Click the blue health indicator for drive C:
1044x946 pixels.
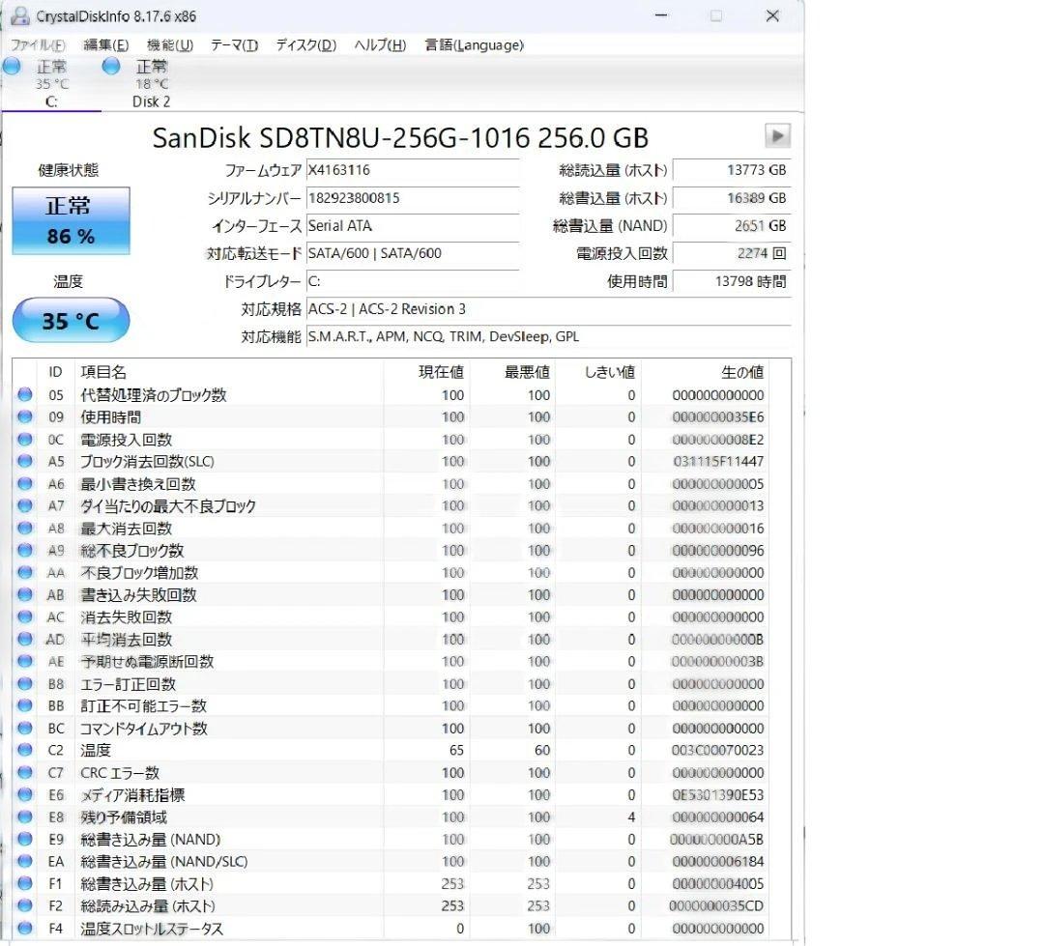(x=13, y=67)
